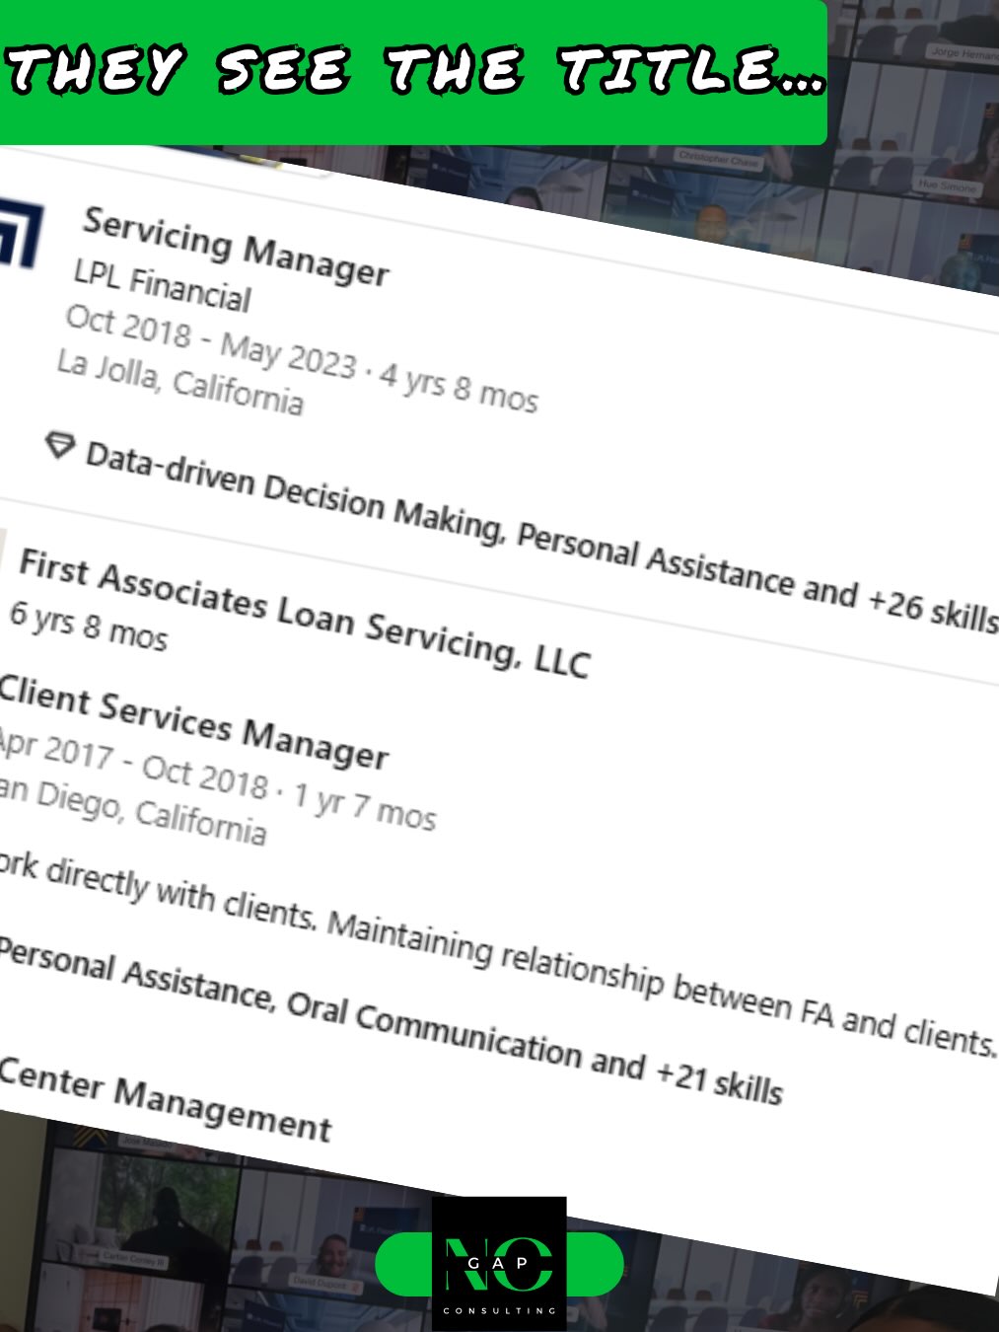
Task: Click the "6 yrs 8 mos" tenure text
Action: (x=89, y=625)
